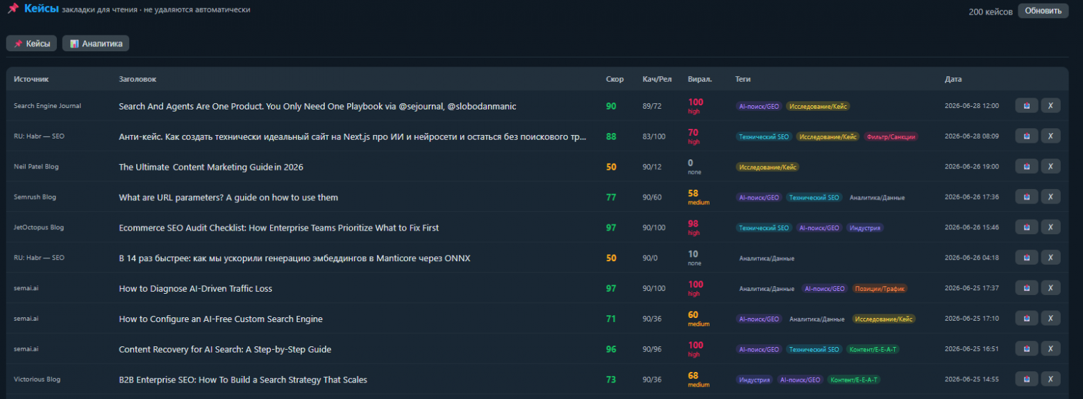Open the 'Анти-кейс' Next.js article title
1083x399 pixels.
pyautogui.click(x=353, y=137)
